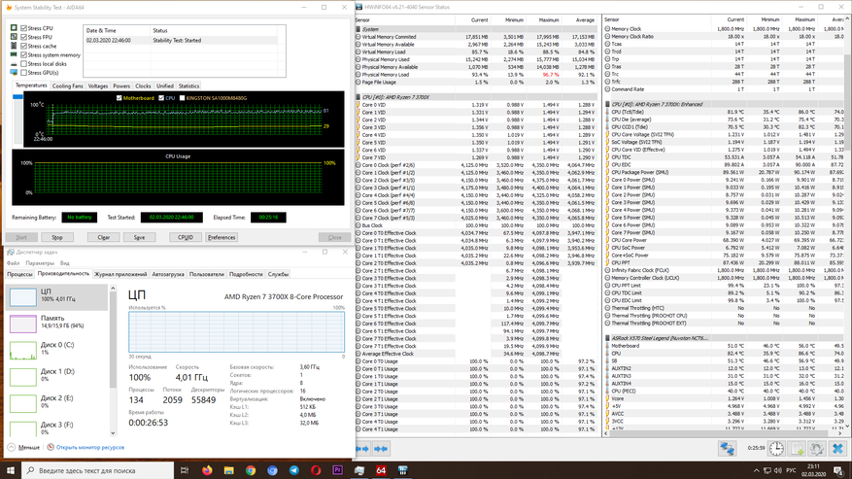Click the resource monitor icon in Task Manager's footer
The height and width of the screenshot is (479, 852).
click(51, 447)
